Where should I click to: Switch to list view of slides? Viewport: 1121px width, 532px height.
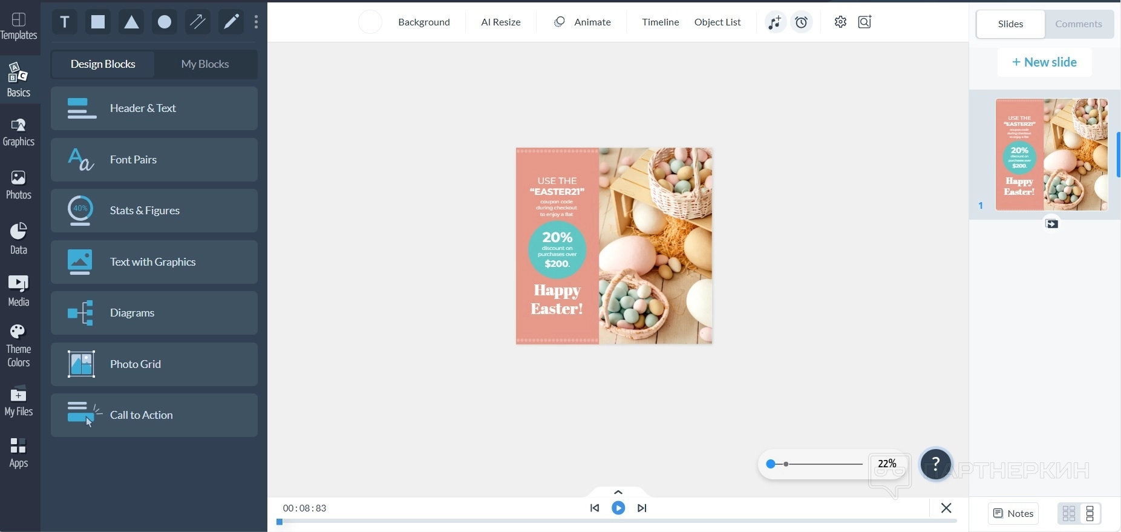pyautogui.click(x=1090, y=514)
